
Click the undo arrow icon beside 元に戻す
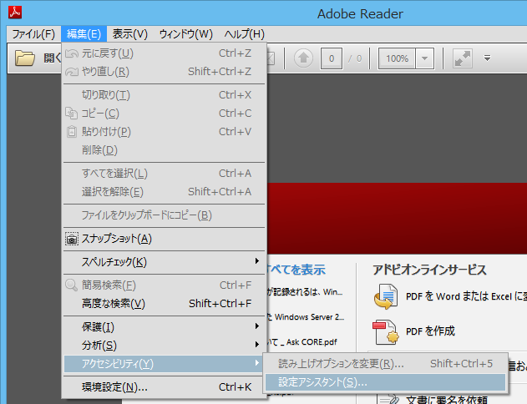(72, 53)
